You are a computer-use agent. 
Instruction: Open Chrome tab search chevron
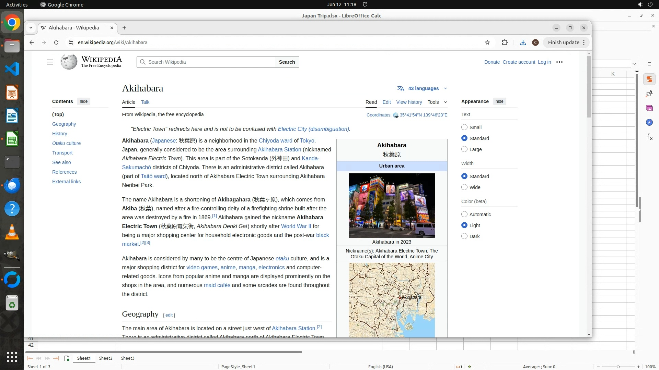[x=31, y=28]
